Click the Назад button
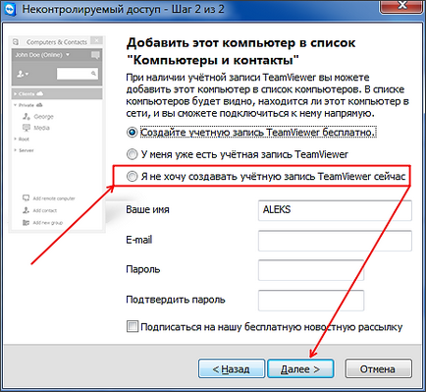The image size is (426, 392). [x=232, y=368]
